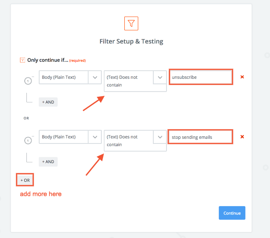This screenshot has height=238, width=270.
Task: Delete the "unsubscribe" filter rule with red X
Action: pyautogui.click(x=242, y=77)
